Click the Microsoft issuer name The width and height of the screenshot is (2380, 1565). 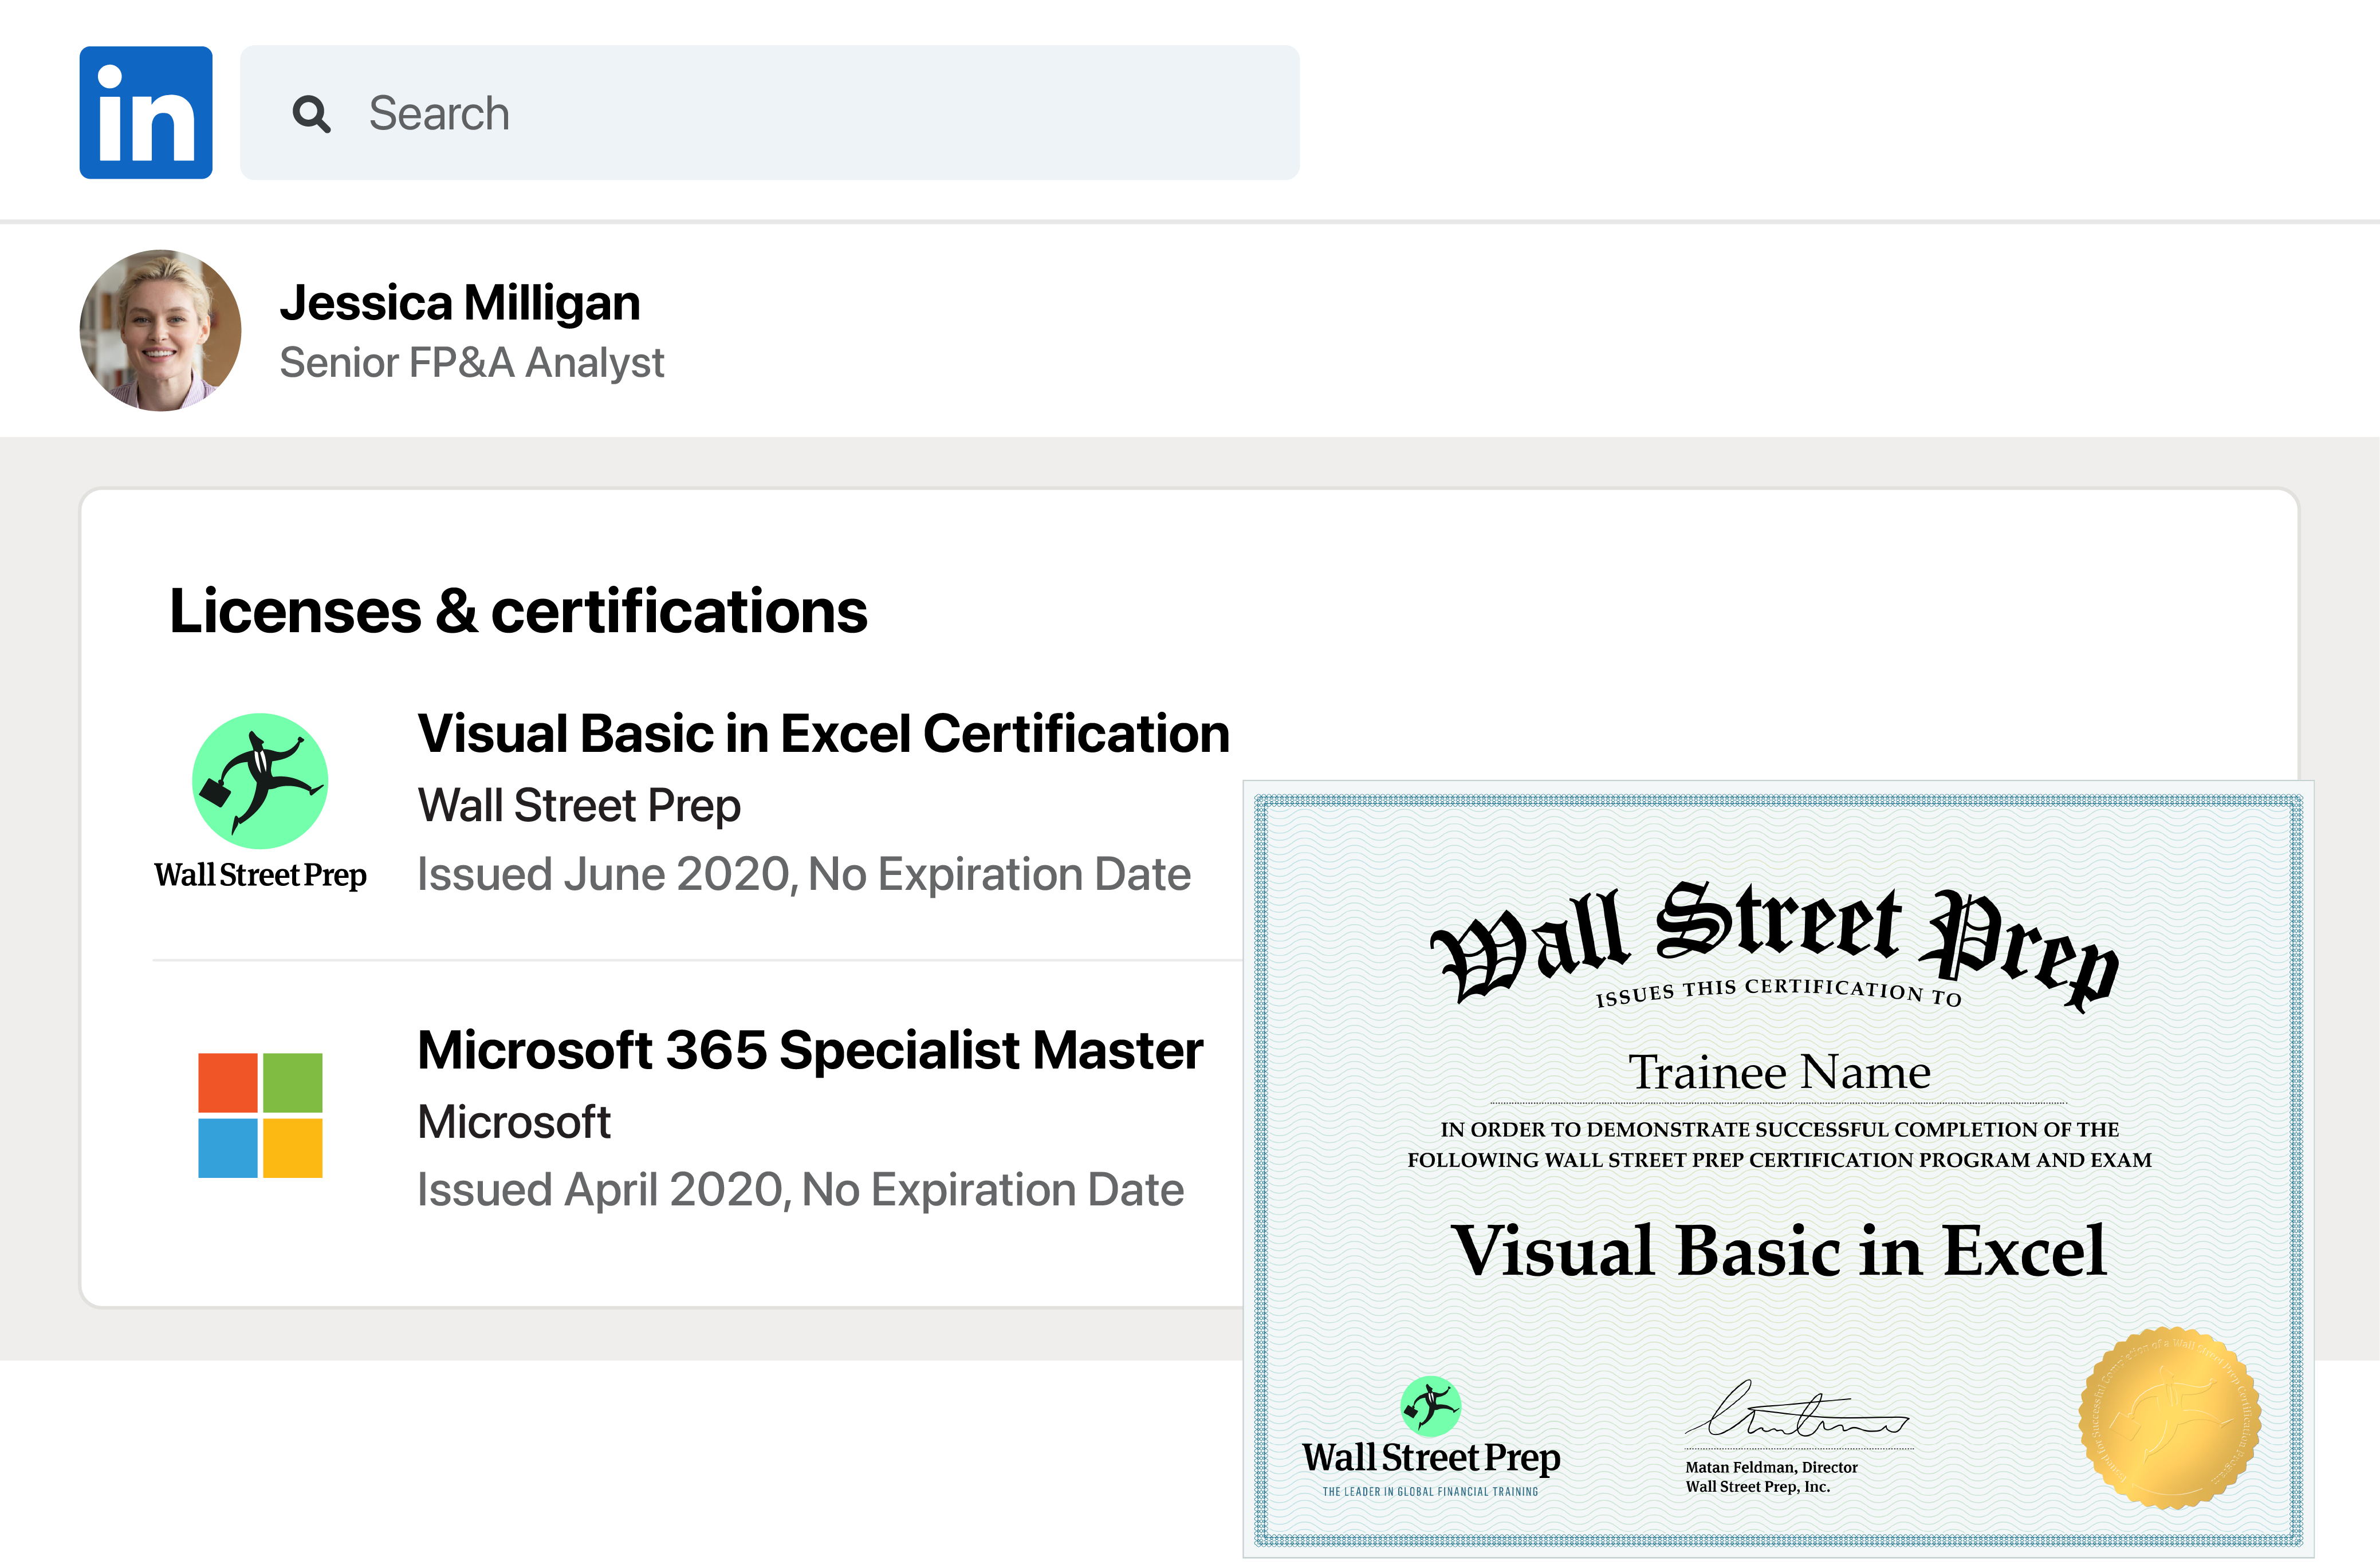click(x=514, y=1122)
